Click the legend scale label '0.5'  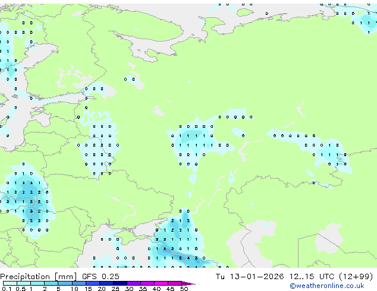click(x=21, y=289)
